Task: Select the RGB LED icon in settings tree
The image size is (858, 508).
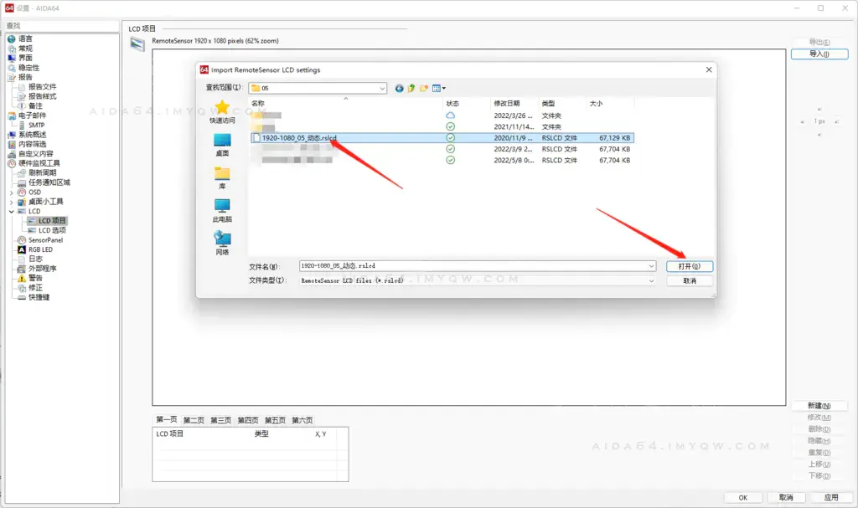Action: click(22, 249)
